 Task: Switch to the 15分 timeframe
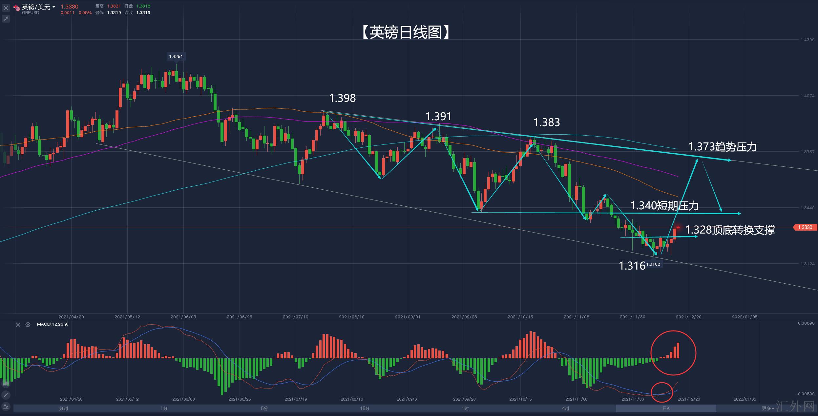tap(365, 408)
